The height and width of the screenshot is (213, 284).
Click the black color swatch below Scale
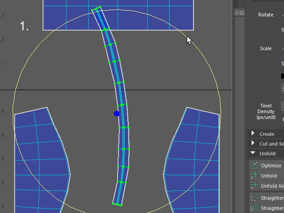[x=282, y=76]
